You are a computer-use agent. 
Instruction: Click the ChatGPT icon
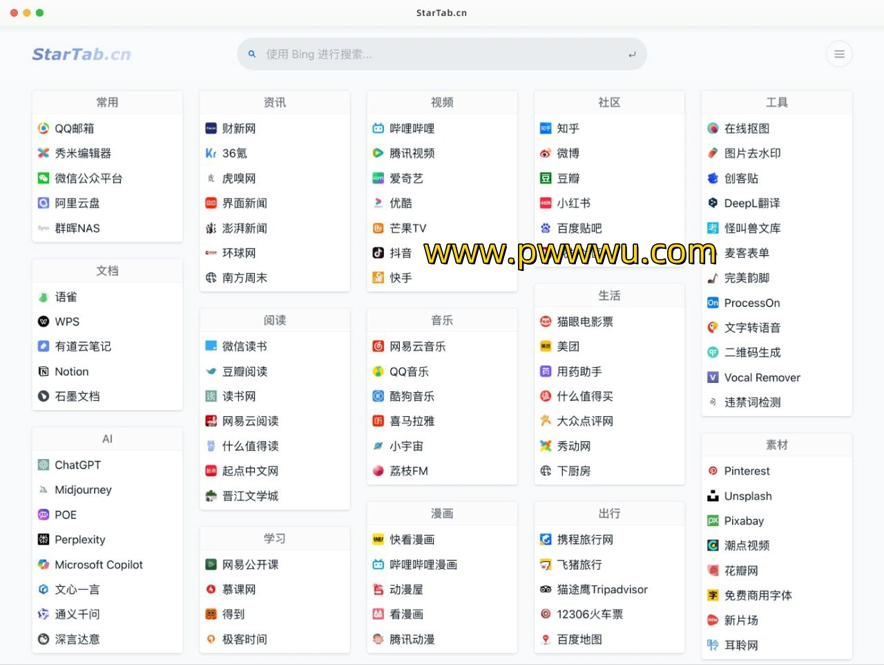(x=44, y=465)
